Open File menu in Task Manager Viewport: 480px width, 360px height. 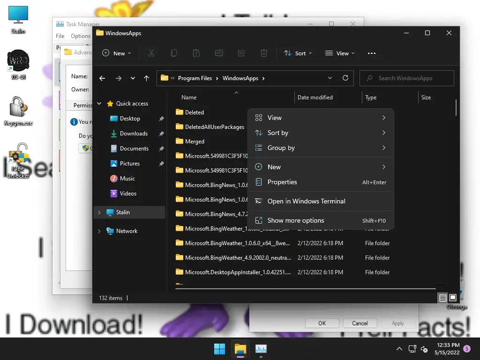click(x=60, y=36)
